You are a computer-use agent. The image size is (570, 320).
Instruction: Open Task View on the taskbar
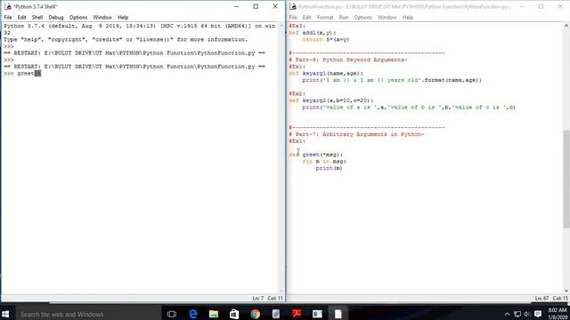tap(172, 314)
